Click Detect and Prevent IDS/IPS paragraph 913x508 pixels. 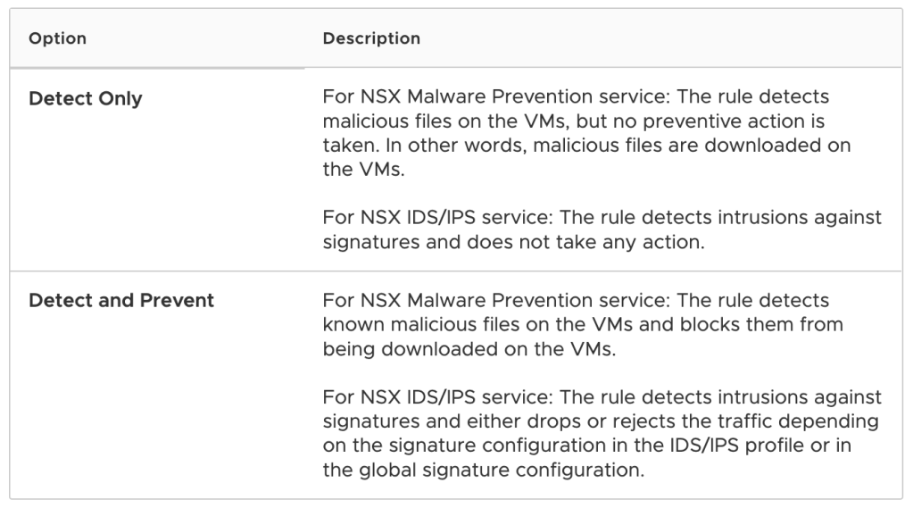tap(602, 433)
